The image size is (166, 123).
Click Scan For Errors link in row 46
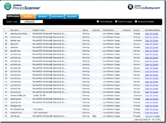tap(152, 99)
